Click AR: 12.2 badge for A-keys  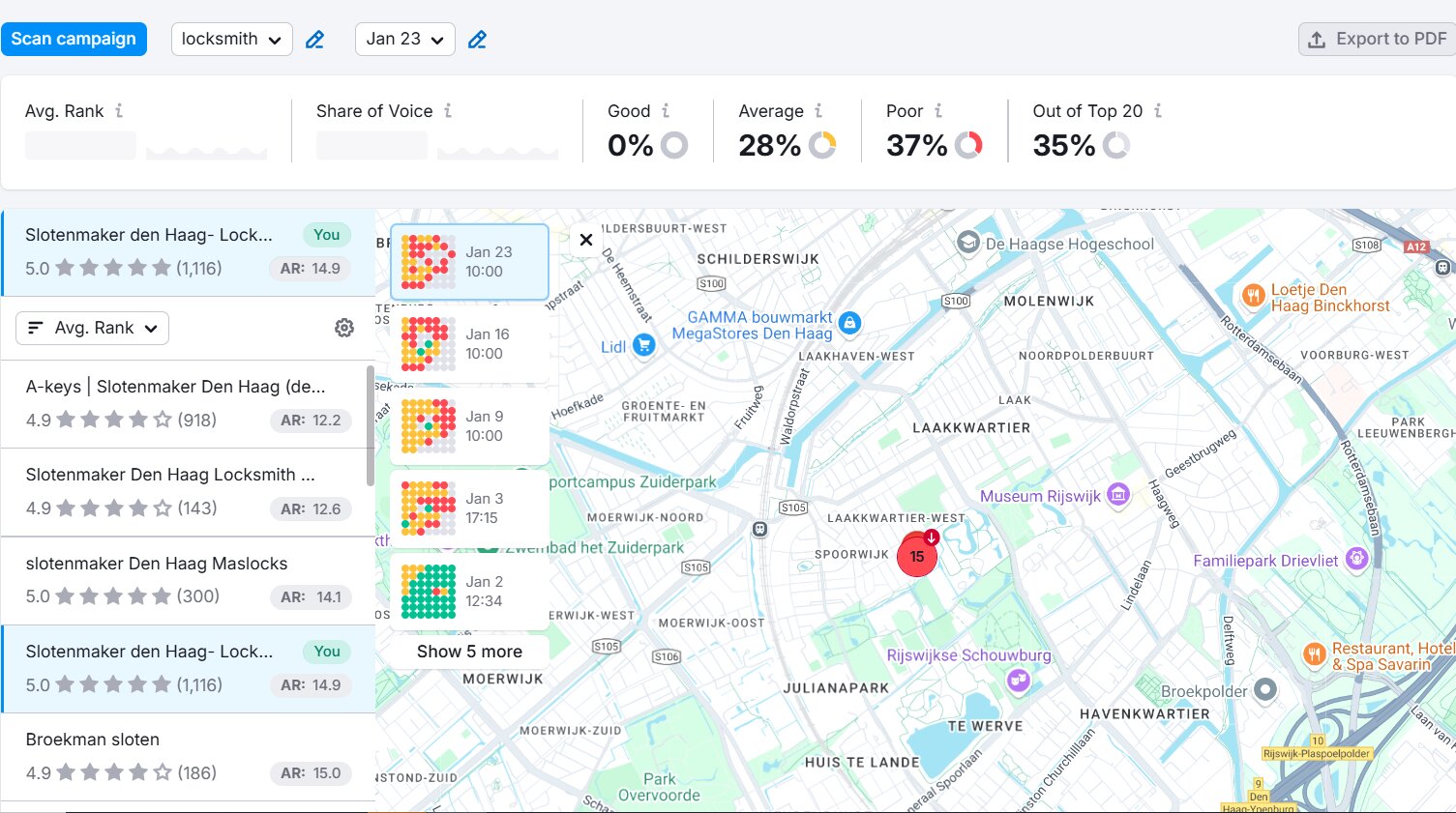(x=311, y=421)
